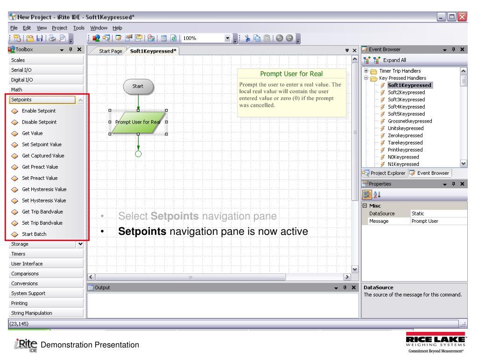478x358 pixels.
Task: Open the File menu
Action: [14, 28]
